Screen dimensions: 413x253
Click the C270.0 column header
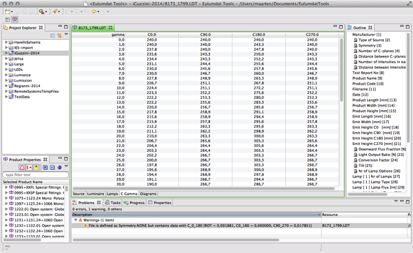pos(312,34)
